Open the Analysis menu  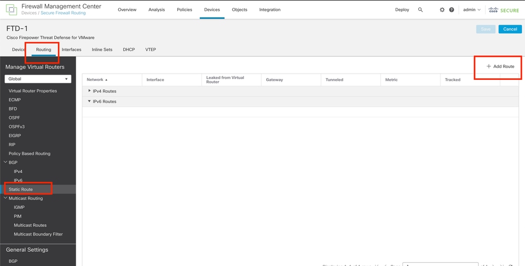click(156, 9)
